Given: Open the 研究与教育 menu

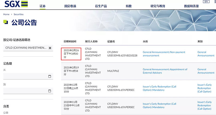Looking at the screenshot, I should (x=158, y=6).
